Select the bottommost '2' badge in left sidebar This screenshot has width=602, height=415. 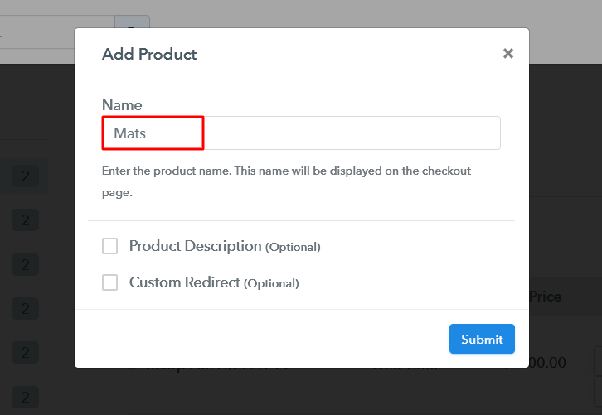25,397
